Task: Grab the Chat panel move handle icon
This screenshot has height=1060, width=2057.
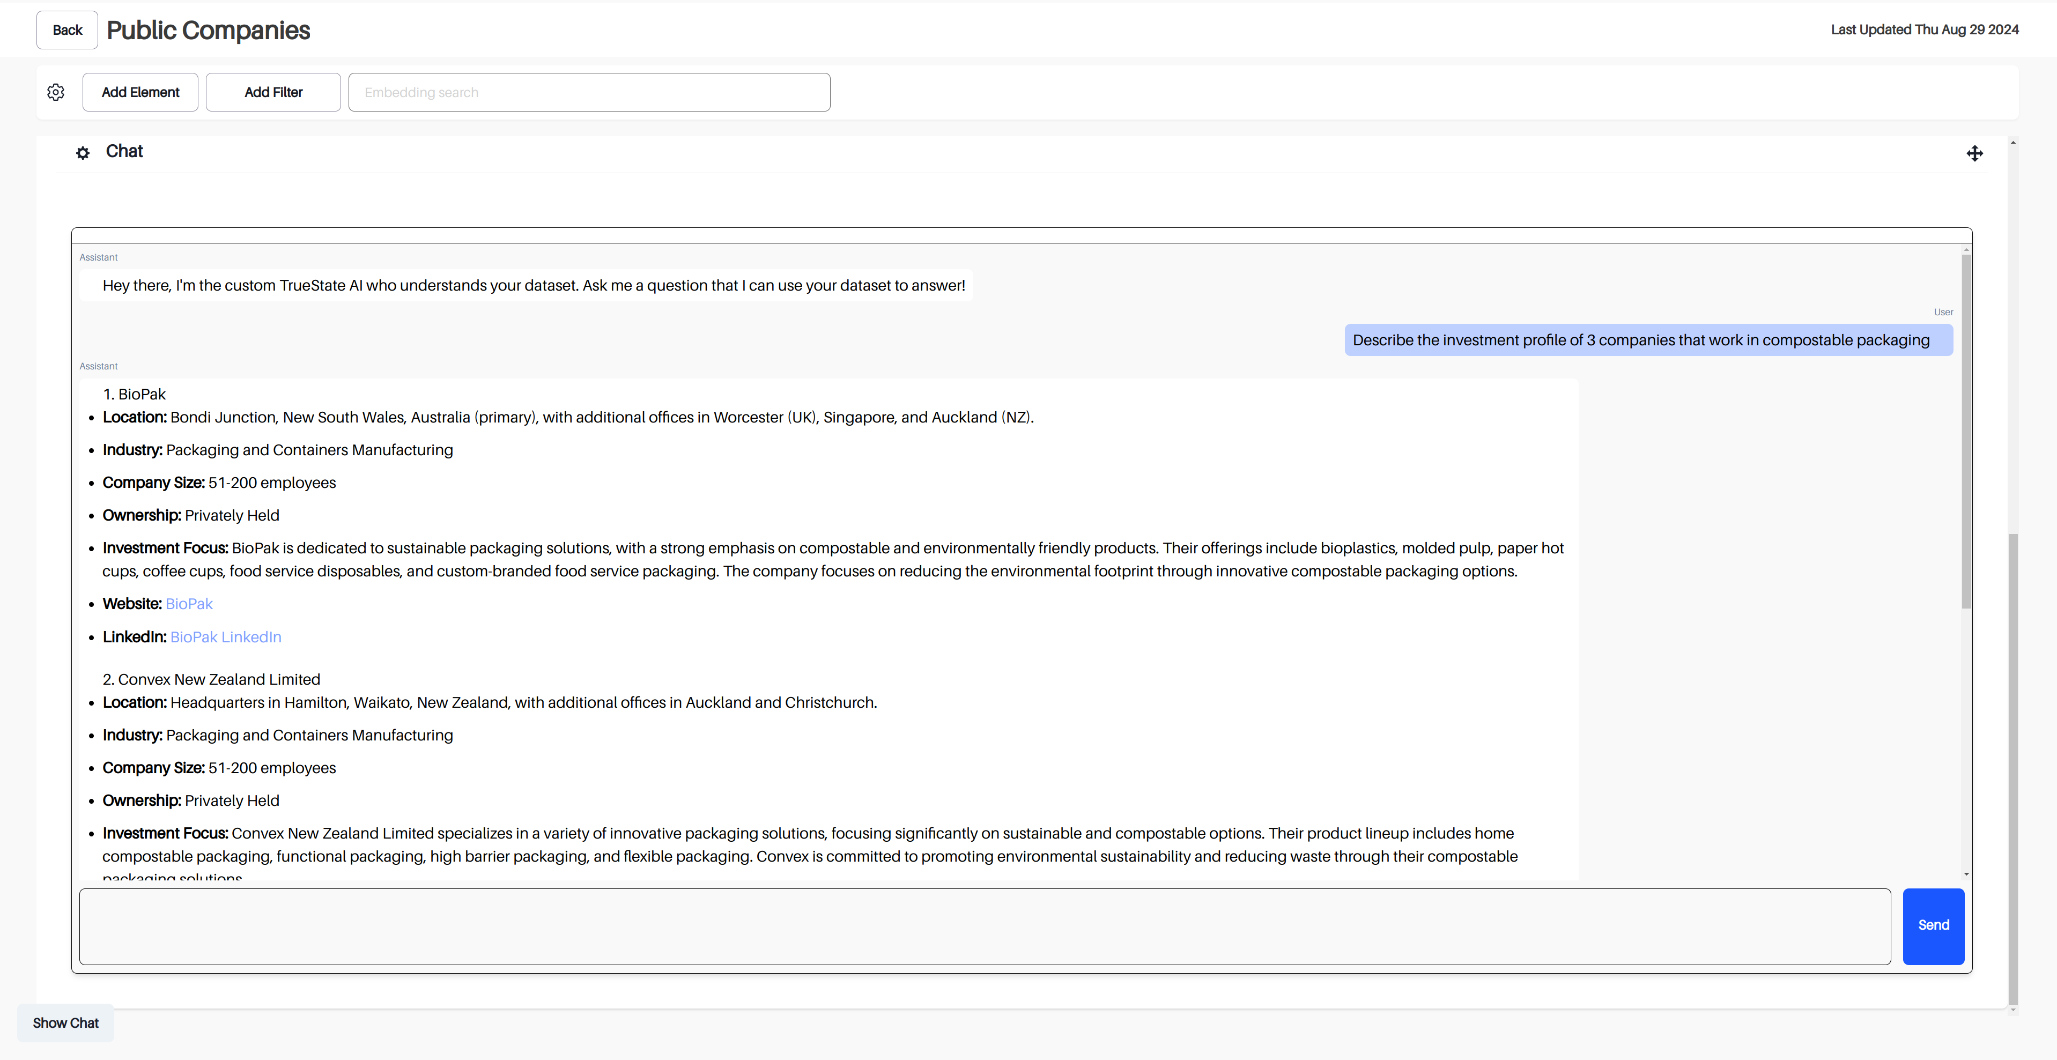Action: pyautogui.click(x=1975, y=153)
